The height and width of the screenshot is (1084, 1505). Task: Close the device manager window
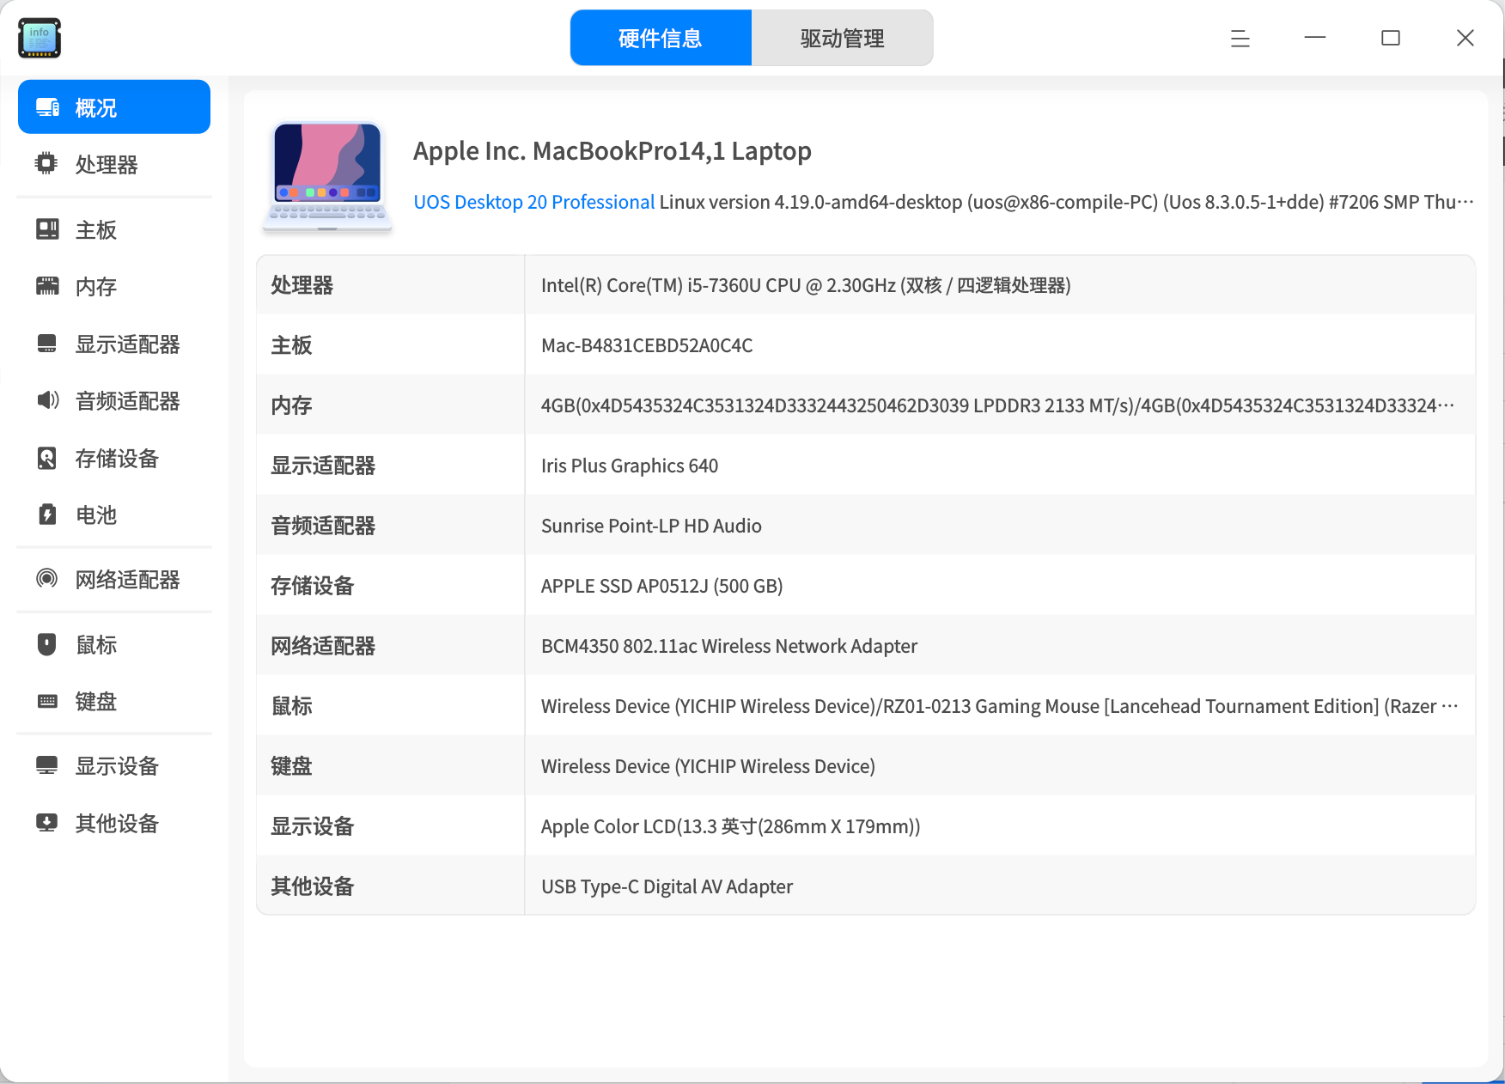[x=1465, y=38]
